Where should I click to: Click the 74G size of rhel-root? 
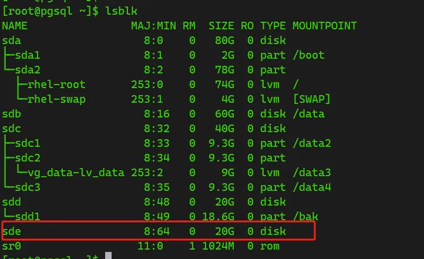(224, 85)
